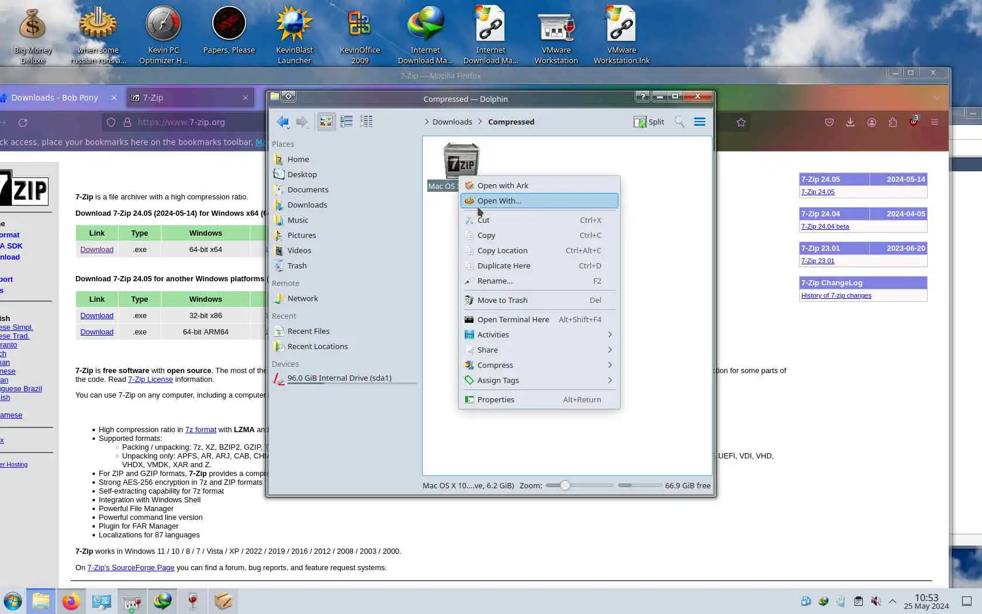The image size is (982, 614).
Task: Open Properties from the context menu
Action: coord(540,399)
